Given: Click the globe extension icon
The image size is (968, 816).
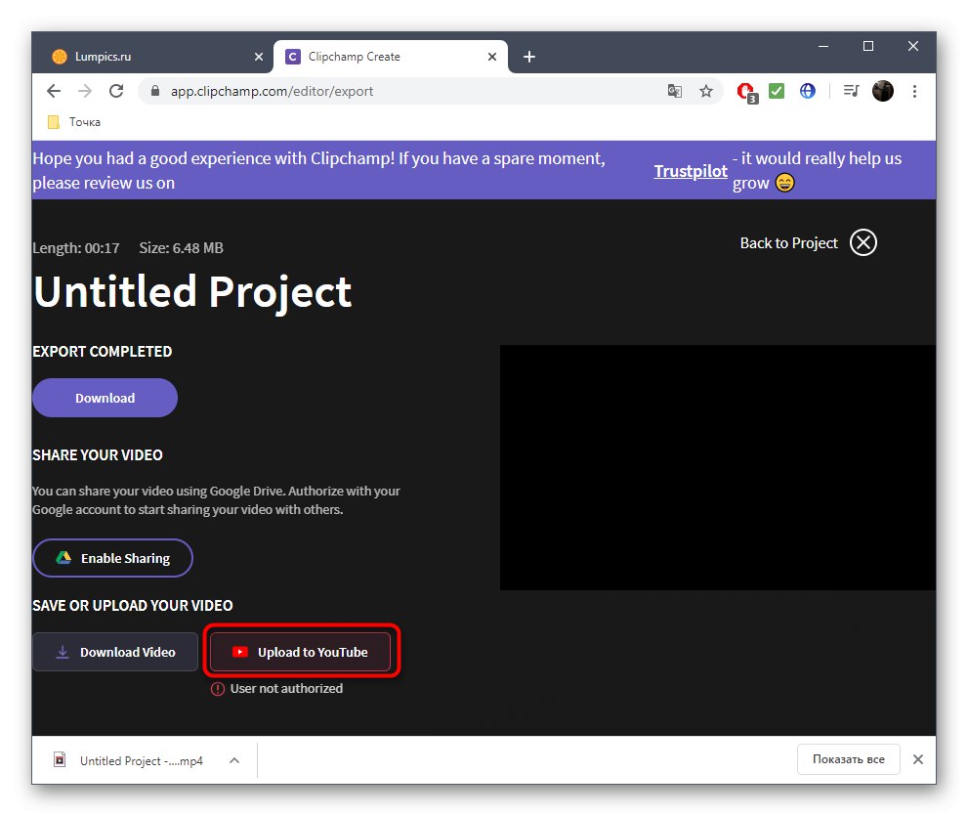Looking at the screenshot, I should tap(807, 90).
